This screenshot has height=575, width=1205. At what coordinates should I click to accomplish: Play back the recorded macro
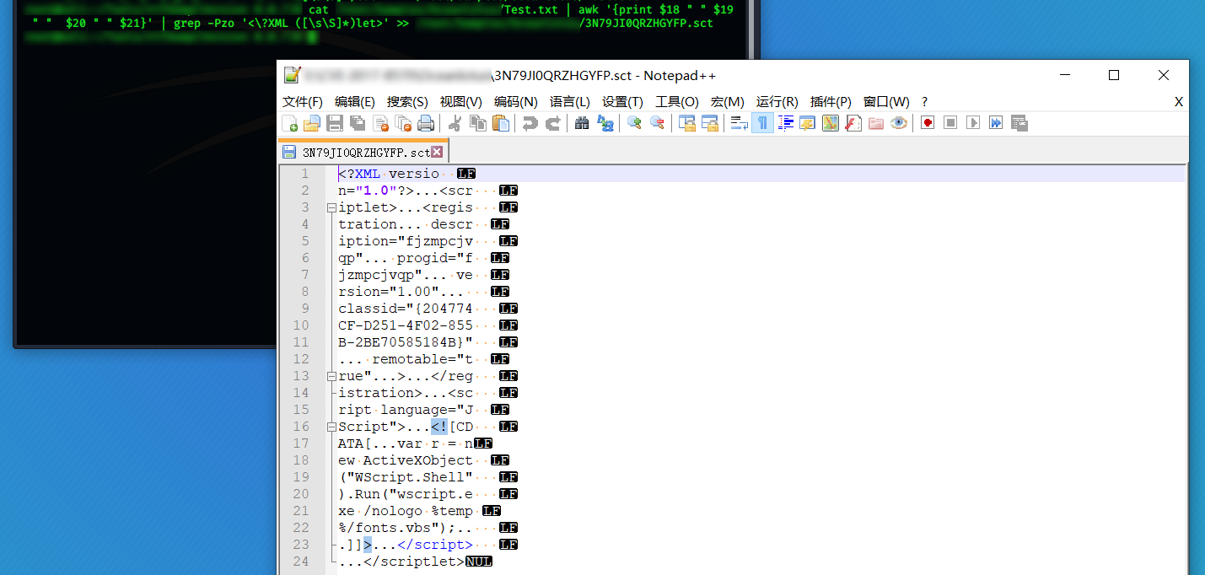click(973, 123)
